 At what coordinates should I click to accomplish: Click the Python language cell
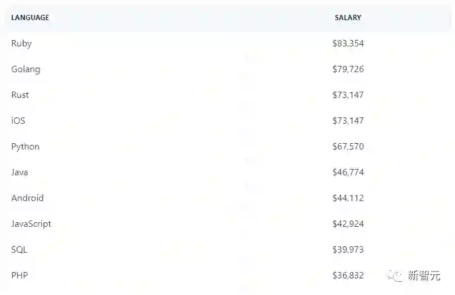(26, 147)
